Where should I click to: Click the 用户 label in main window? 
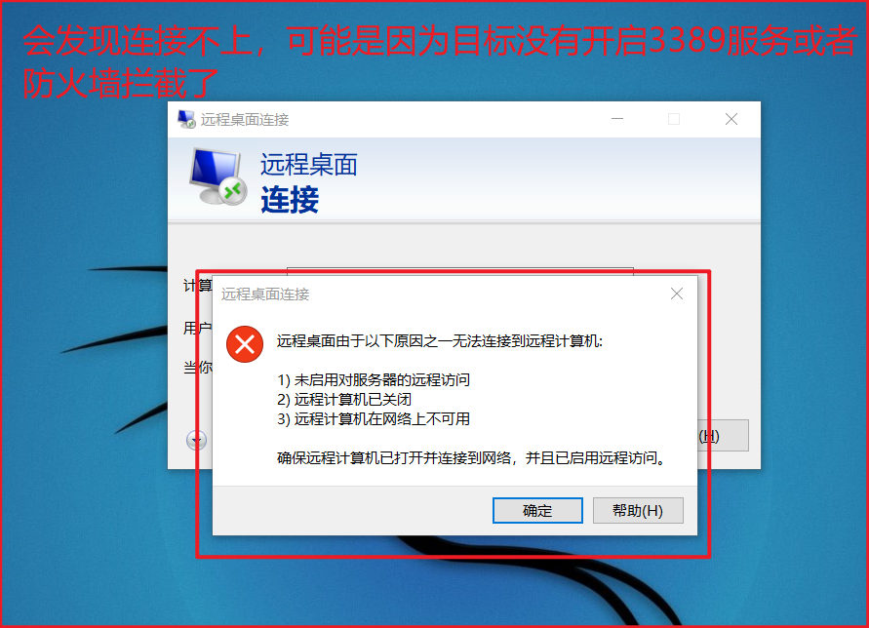click(x=197, y=328)
